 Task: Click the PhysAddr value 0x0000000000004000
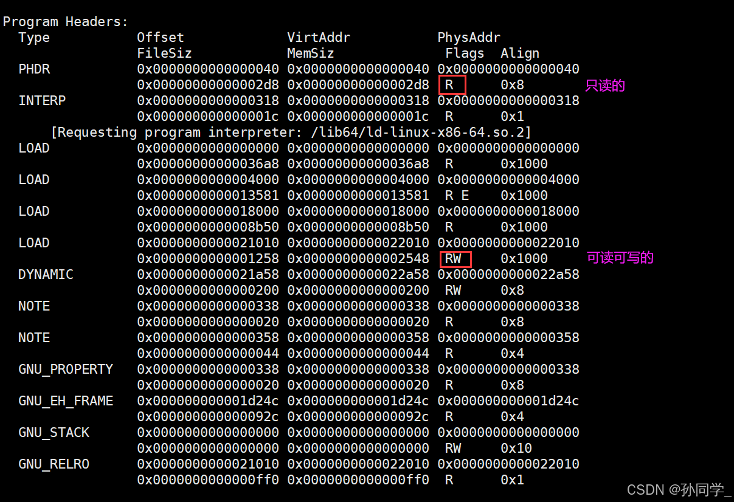click(x=508, y=180)
